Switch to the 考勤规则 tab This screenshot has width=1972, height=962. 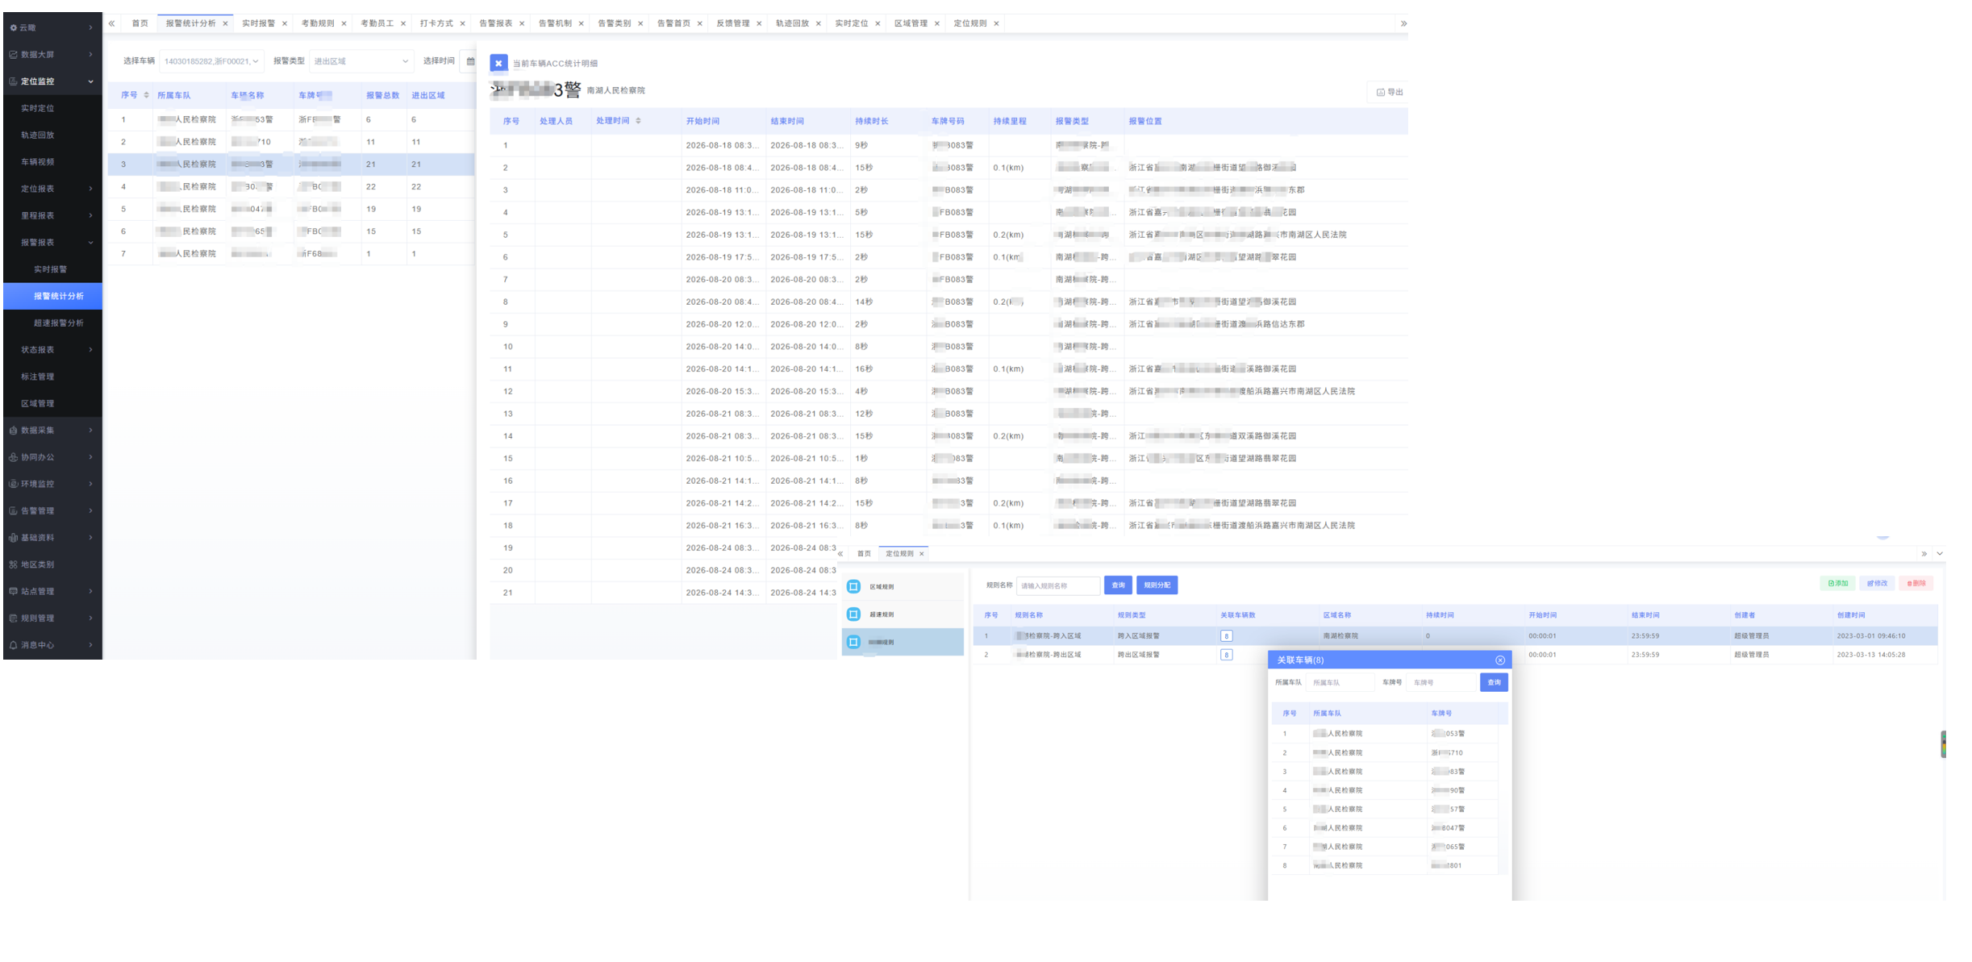tap(318, 23)
